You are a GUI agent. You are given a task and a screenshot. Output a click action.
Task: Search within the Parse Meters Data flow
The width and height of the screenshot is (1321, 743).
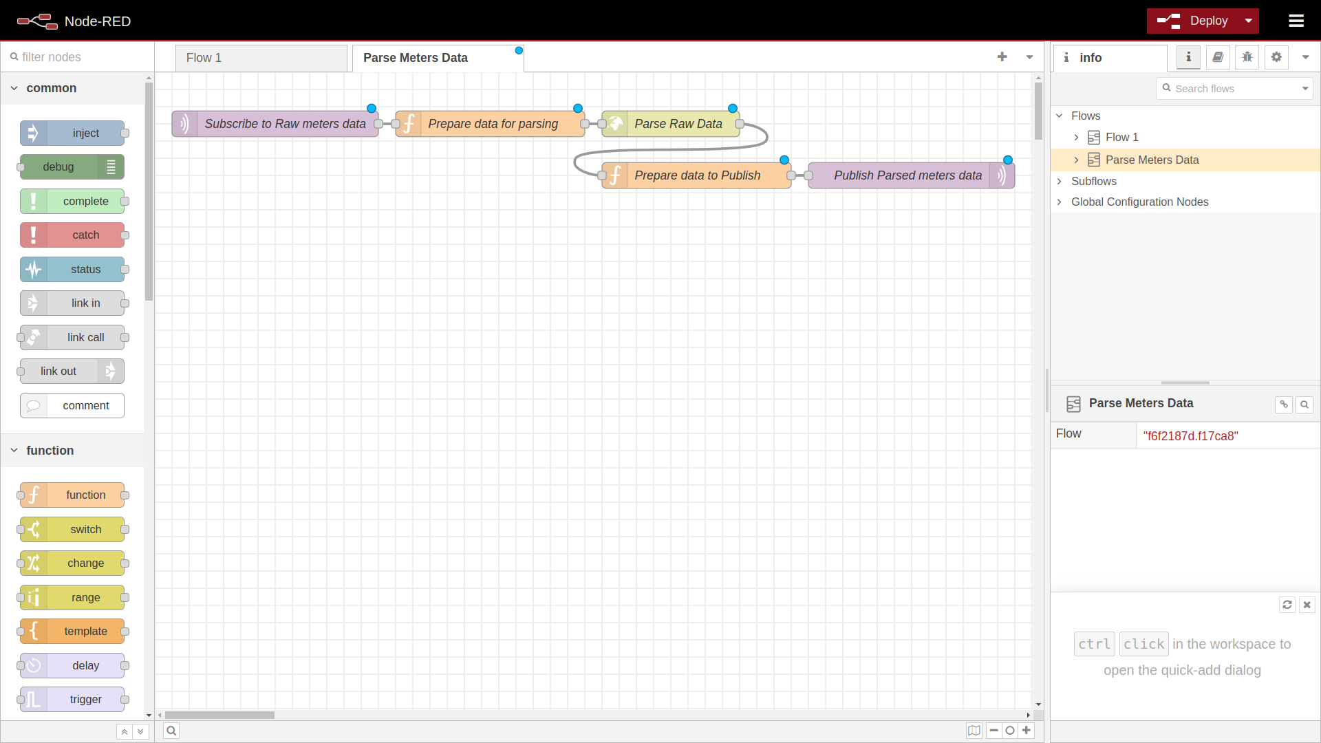pos(1304,405)
